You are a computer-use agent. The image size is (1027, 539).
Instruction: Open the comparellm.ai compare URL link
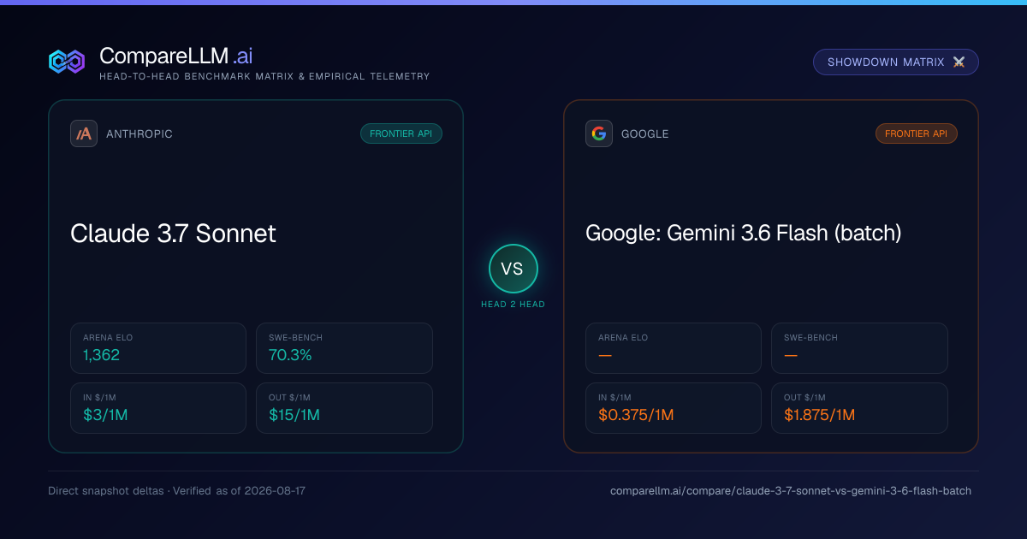pos(791,491)
